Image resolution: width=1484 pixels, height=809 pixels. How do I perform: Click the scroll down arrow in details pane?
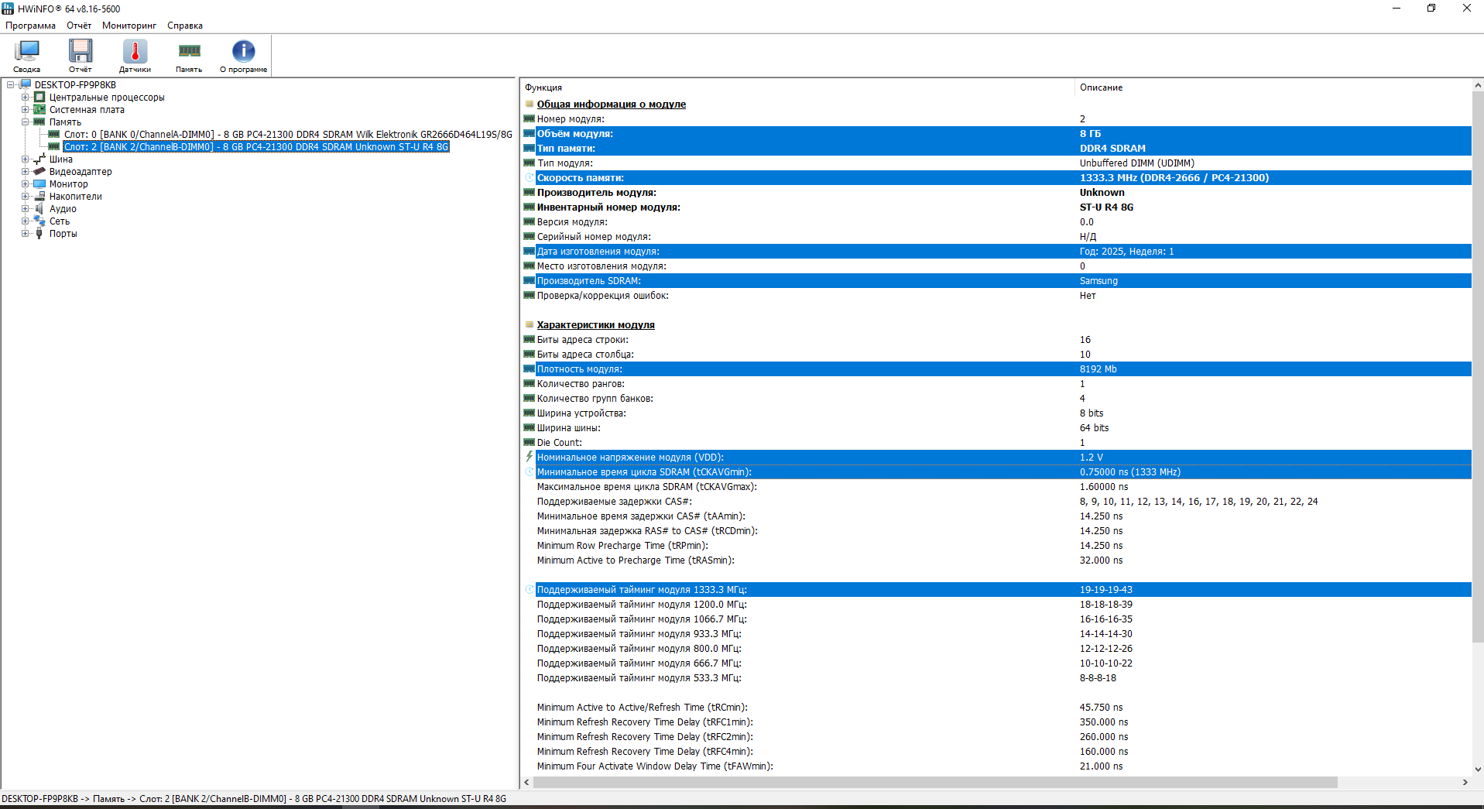(x=1478, y=770)
